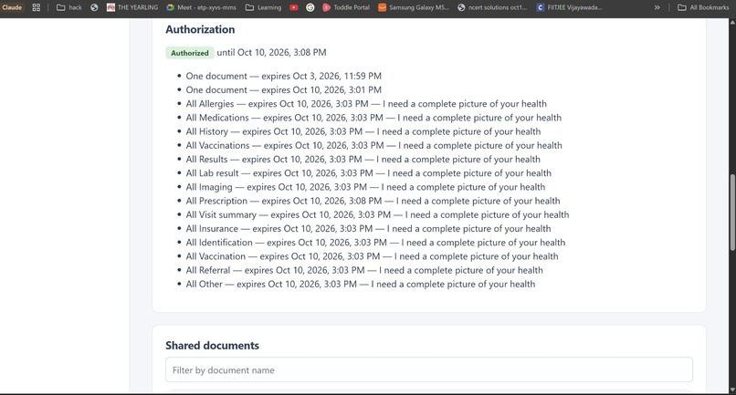This screenshot has width=736, height=395.
Task: Open the All Bookmarks folder
Action: (703, 7)
